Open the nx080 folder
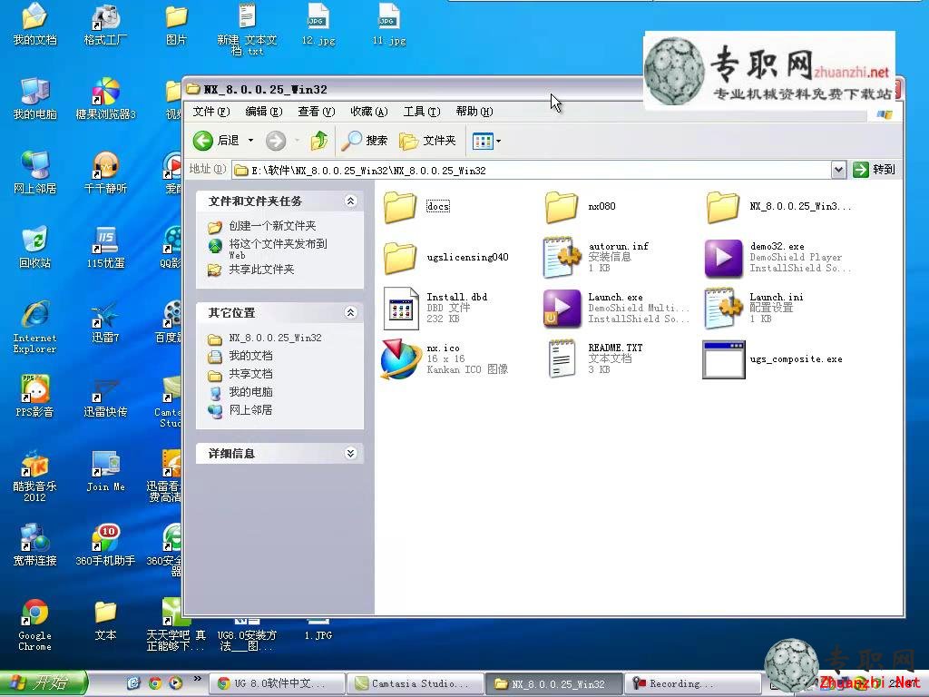Screen dimensions: 929x697 [580, 206]
